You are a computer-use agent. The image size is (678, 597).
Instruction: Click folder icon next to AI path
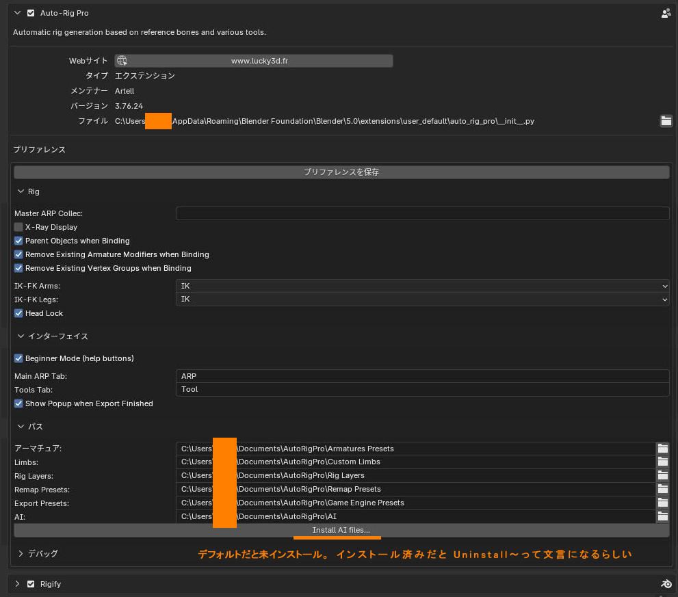662,517
